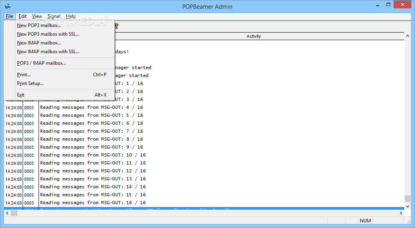Select log row 'MSG-OUT: 4 / 16'

(x=204, y=108)
